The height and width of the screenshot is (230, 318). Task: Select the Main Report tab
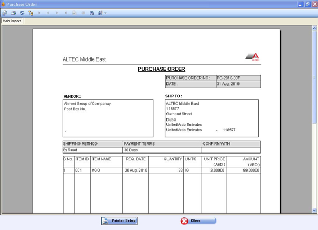click(x=12, y=21)
